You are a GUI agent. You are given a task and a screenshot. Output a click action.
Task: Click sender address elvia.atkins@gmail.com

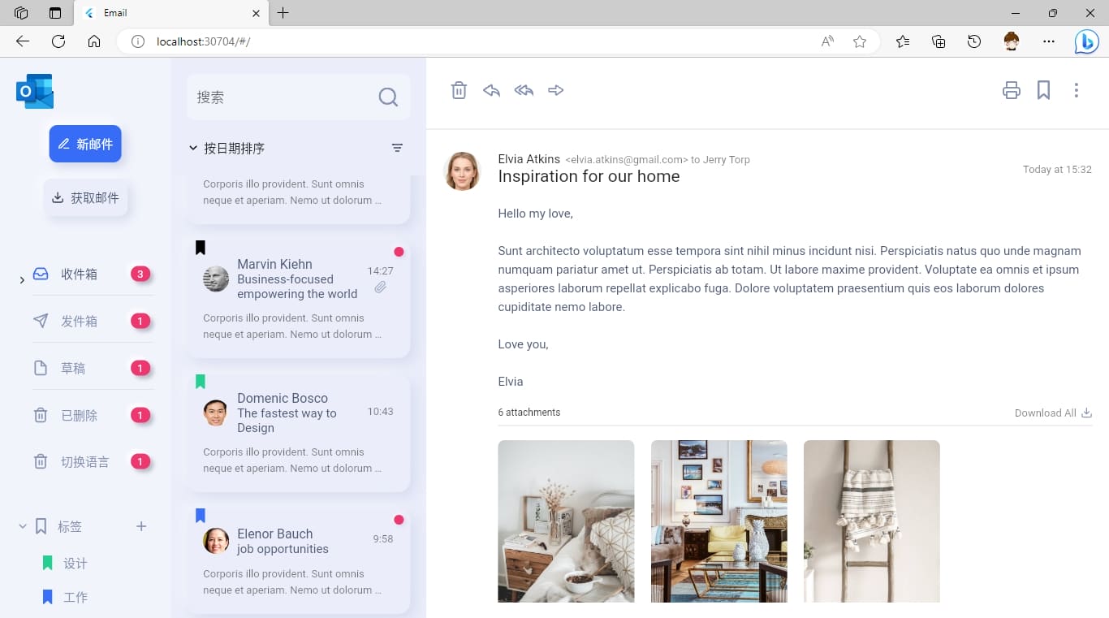click(x=627, y=160)
